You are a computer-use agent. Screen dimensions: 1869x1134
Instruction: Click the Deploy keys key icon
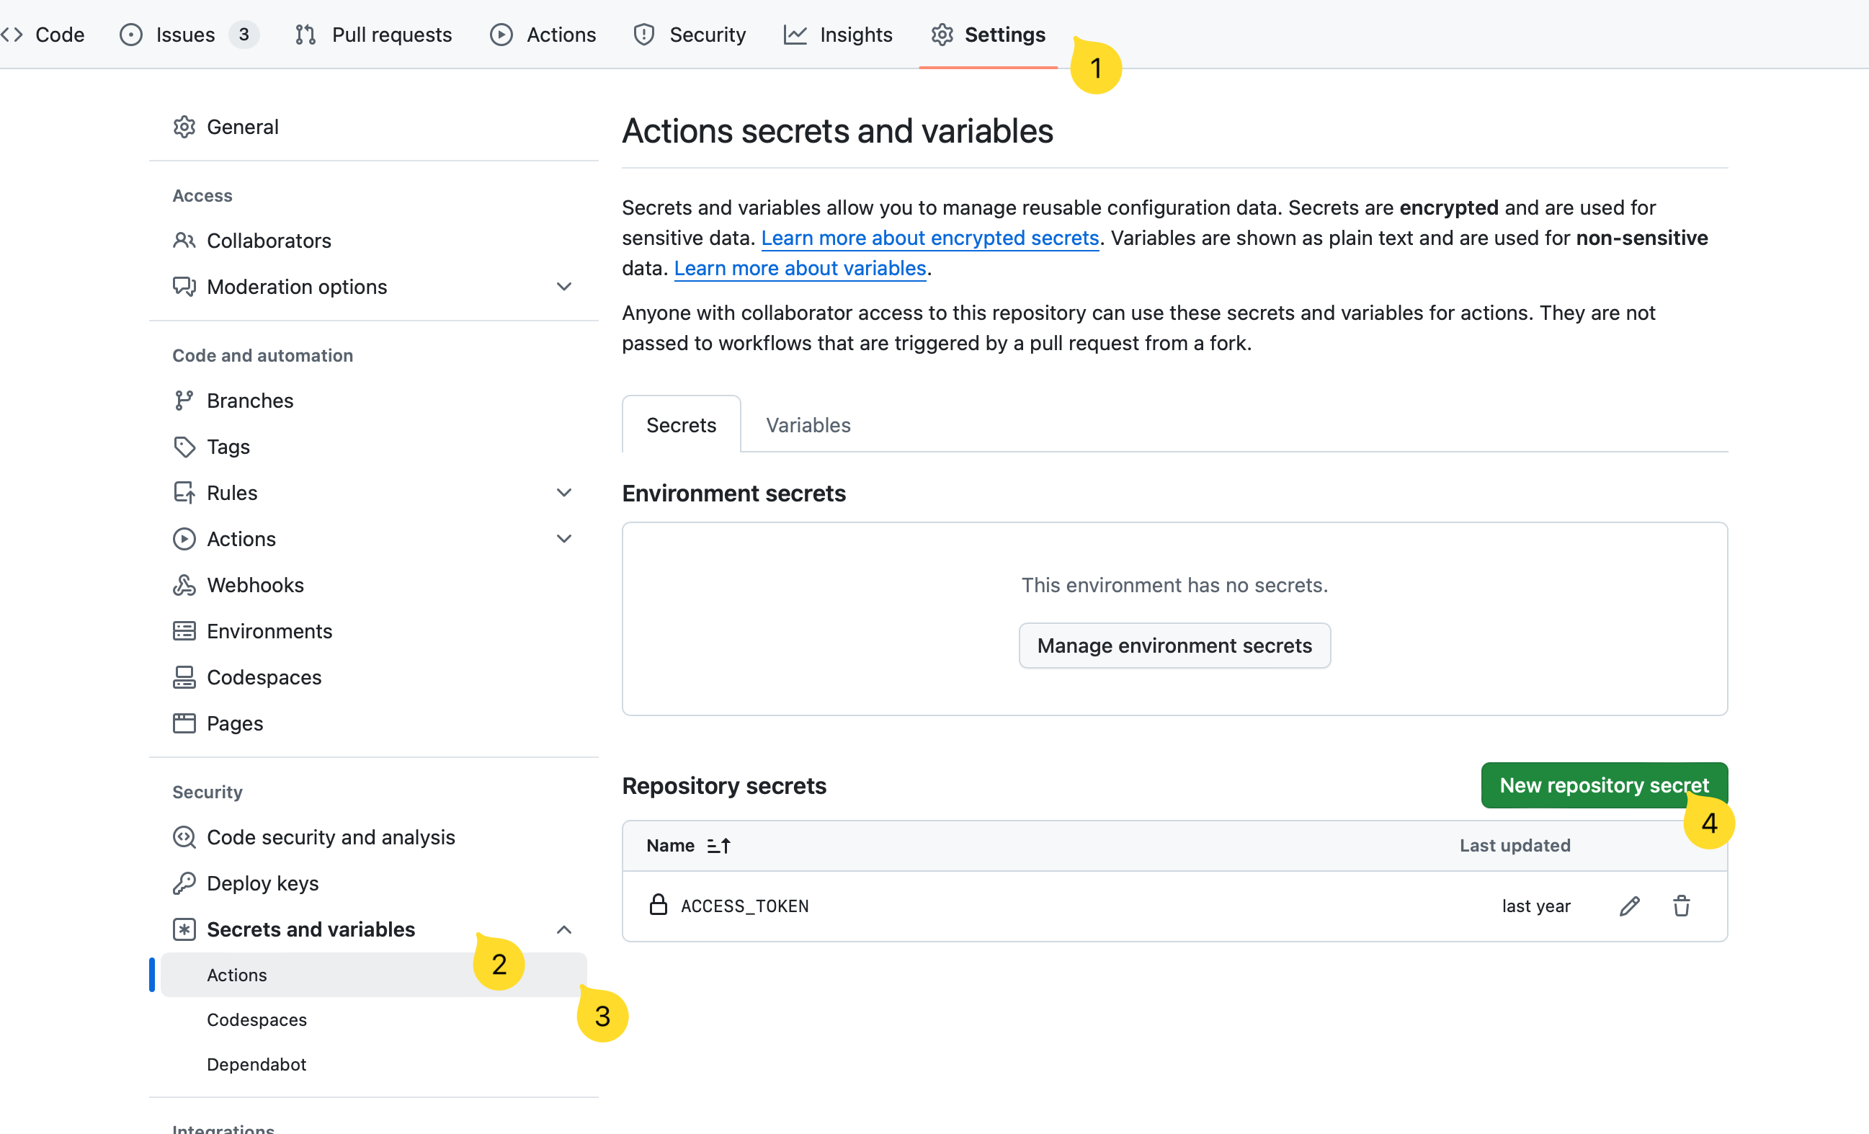point(184,883)
